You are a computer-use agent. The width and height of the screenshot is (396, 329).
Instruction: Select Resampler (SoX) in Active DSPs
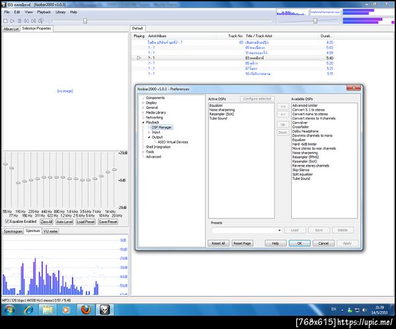tap(222, 114)
